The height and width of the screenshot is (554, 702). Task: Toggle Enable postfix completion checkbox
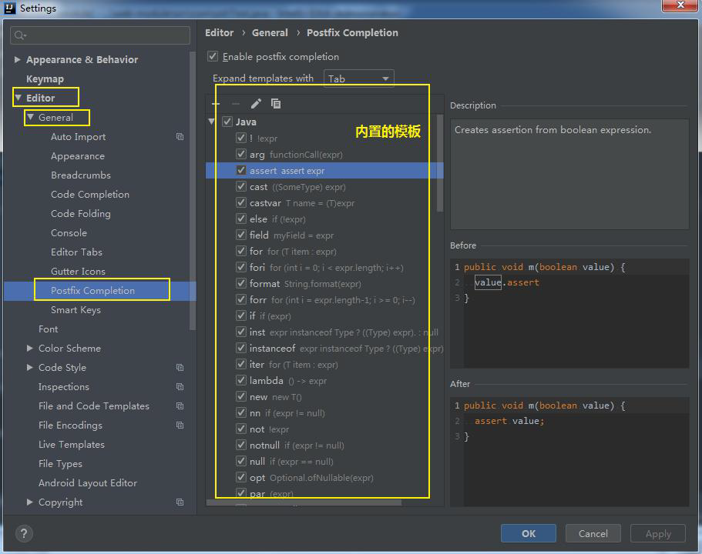point(213,57)
